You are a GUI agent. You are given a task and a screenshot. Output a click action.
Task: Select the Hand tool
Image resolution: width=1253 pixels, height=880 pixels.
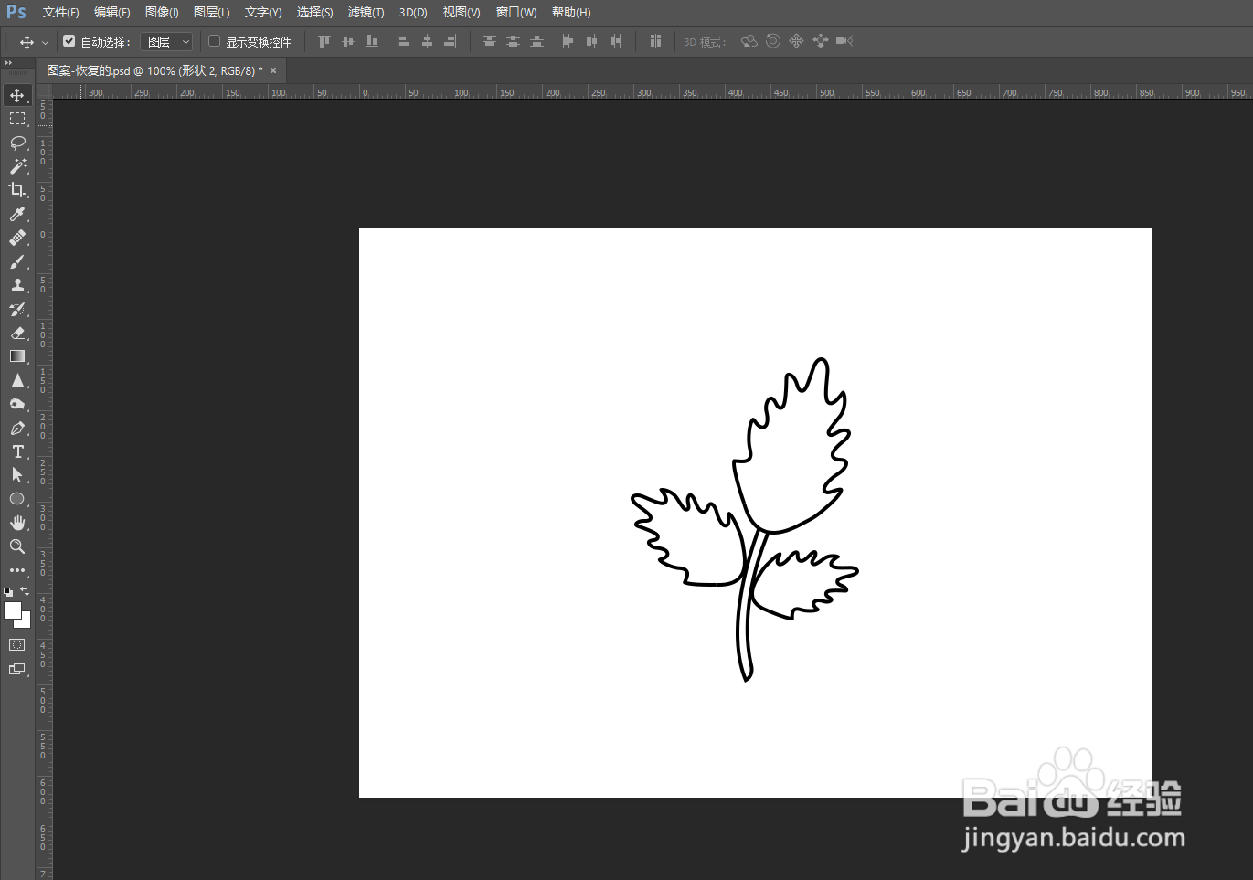(x=17, y=523)
